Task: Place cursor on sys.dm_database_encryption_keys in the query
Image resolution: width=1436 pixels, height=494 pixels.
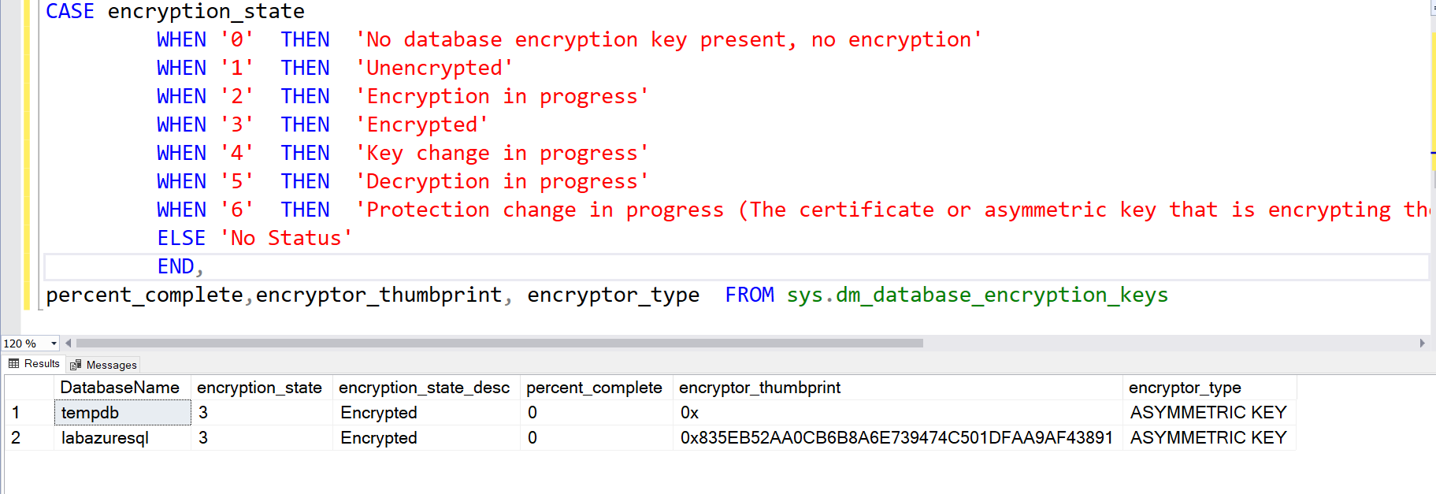Action: (977, 295)
